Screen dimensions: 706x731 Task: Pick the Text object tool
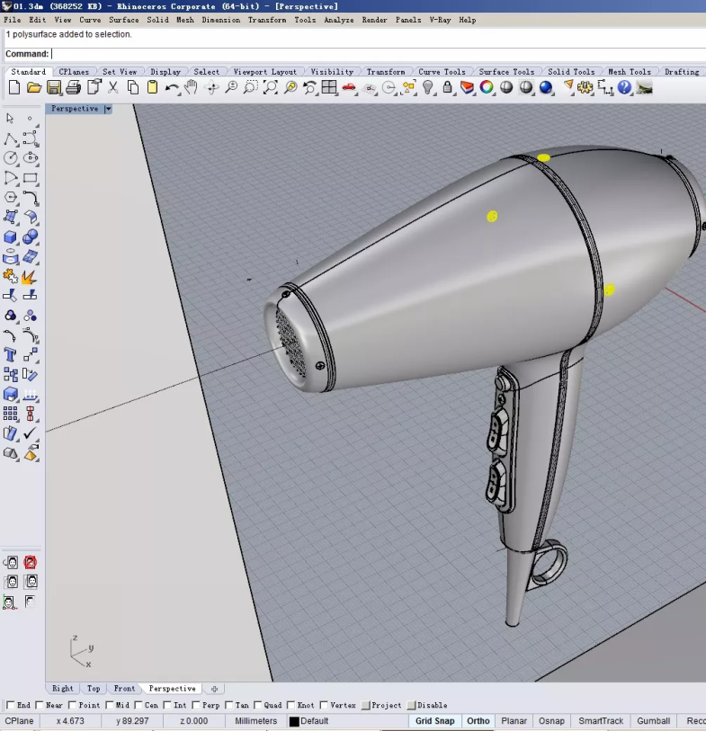[11, 355]
